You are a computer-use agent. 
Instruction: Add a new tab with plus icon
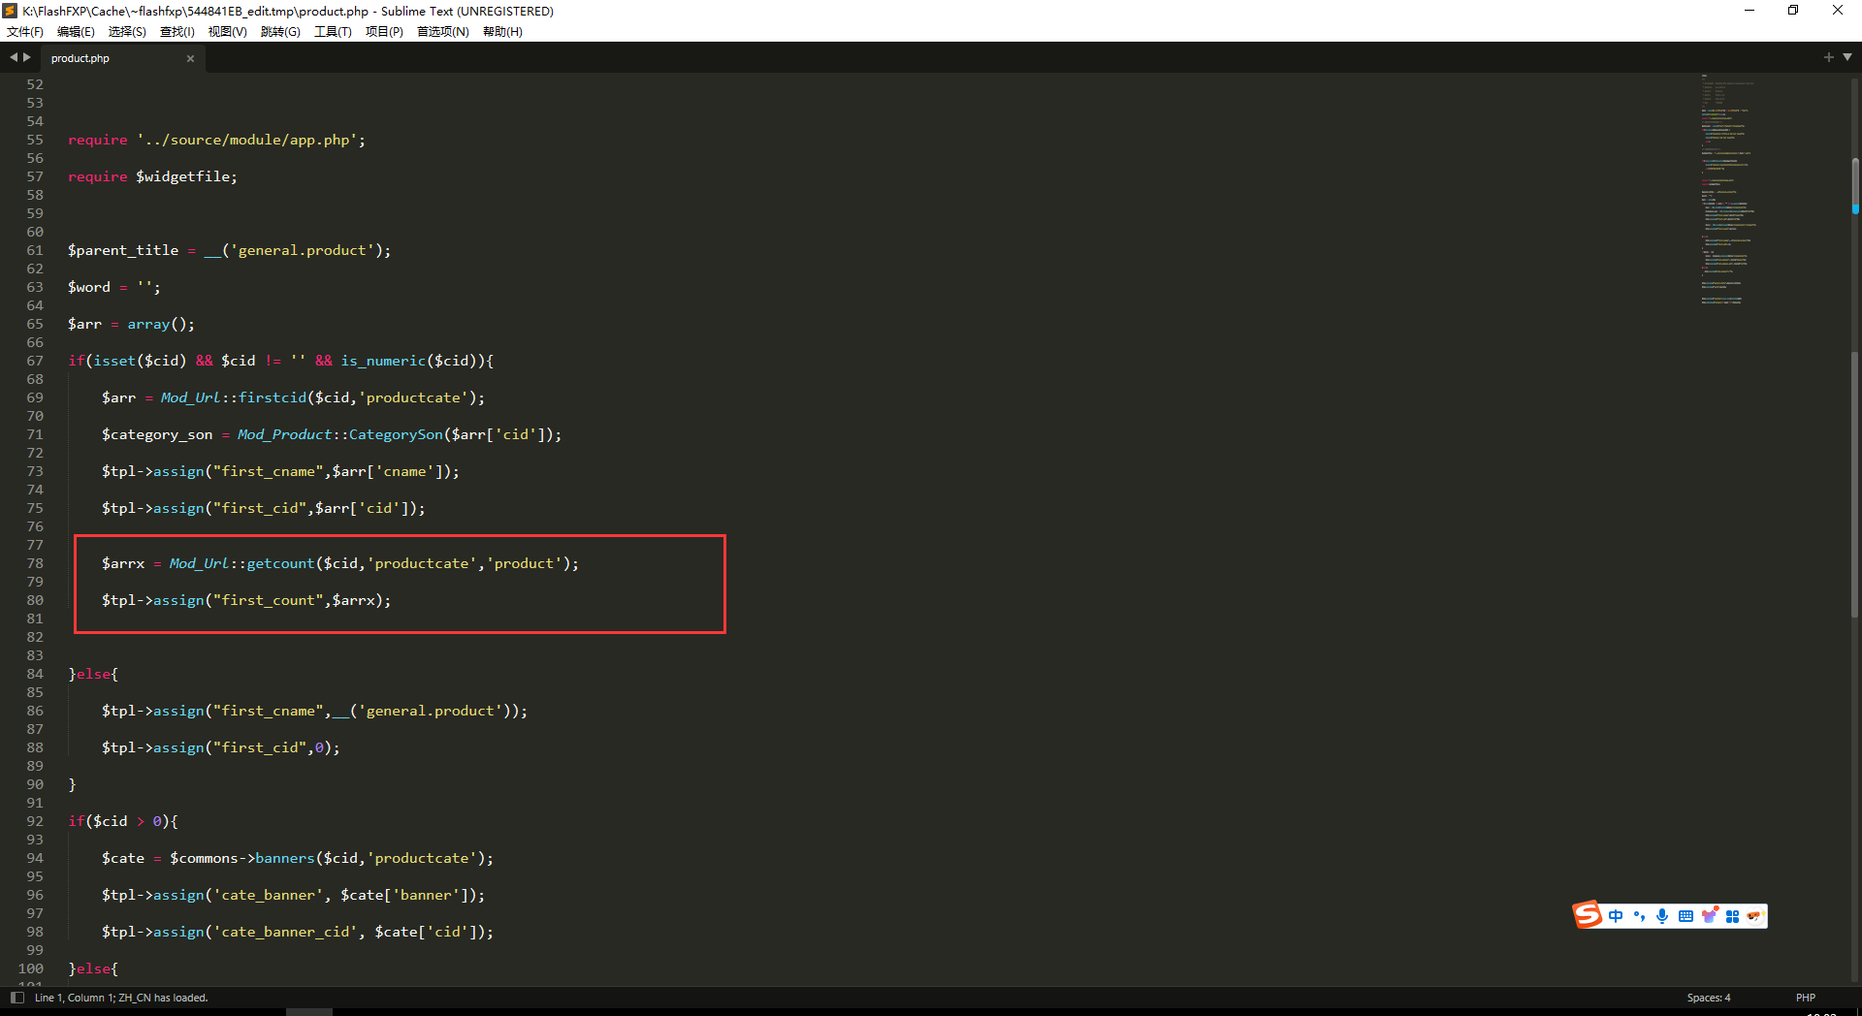[x=1828, y=58]
